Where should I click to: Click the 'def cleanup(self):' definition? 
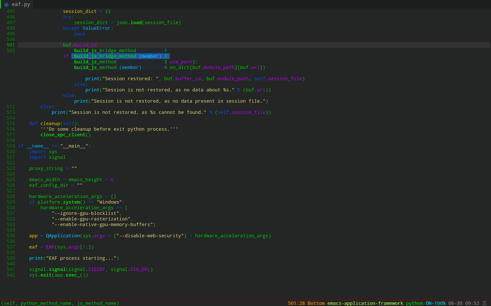[x=54, y=124]
